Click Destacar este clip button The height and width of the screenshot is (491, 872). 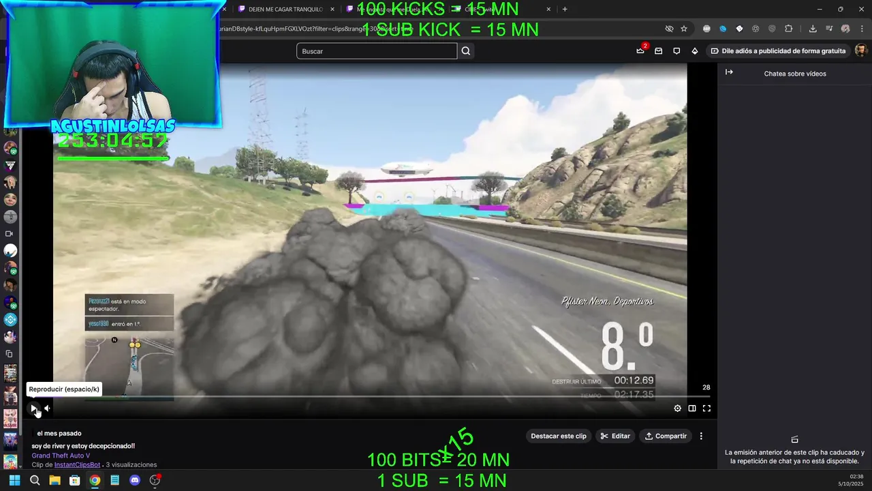click(x=559, y=436)
